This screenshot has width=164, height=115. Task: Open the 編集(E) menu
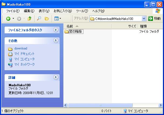(x=29, y=11)
